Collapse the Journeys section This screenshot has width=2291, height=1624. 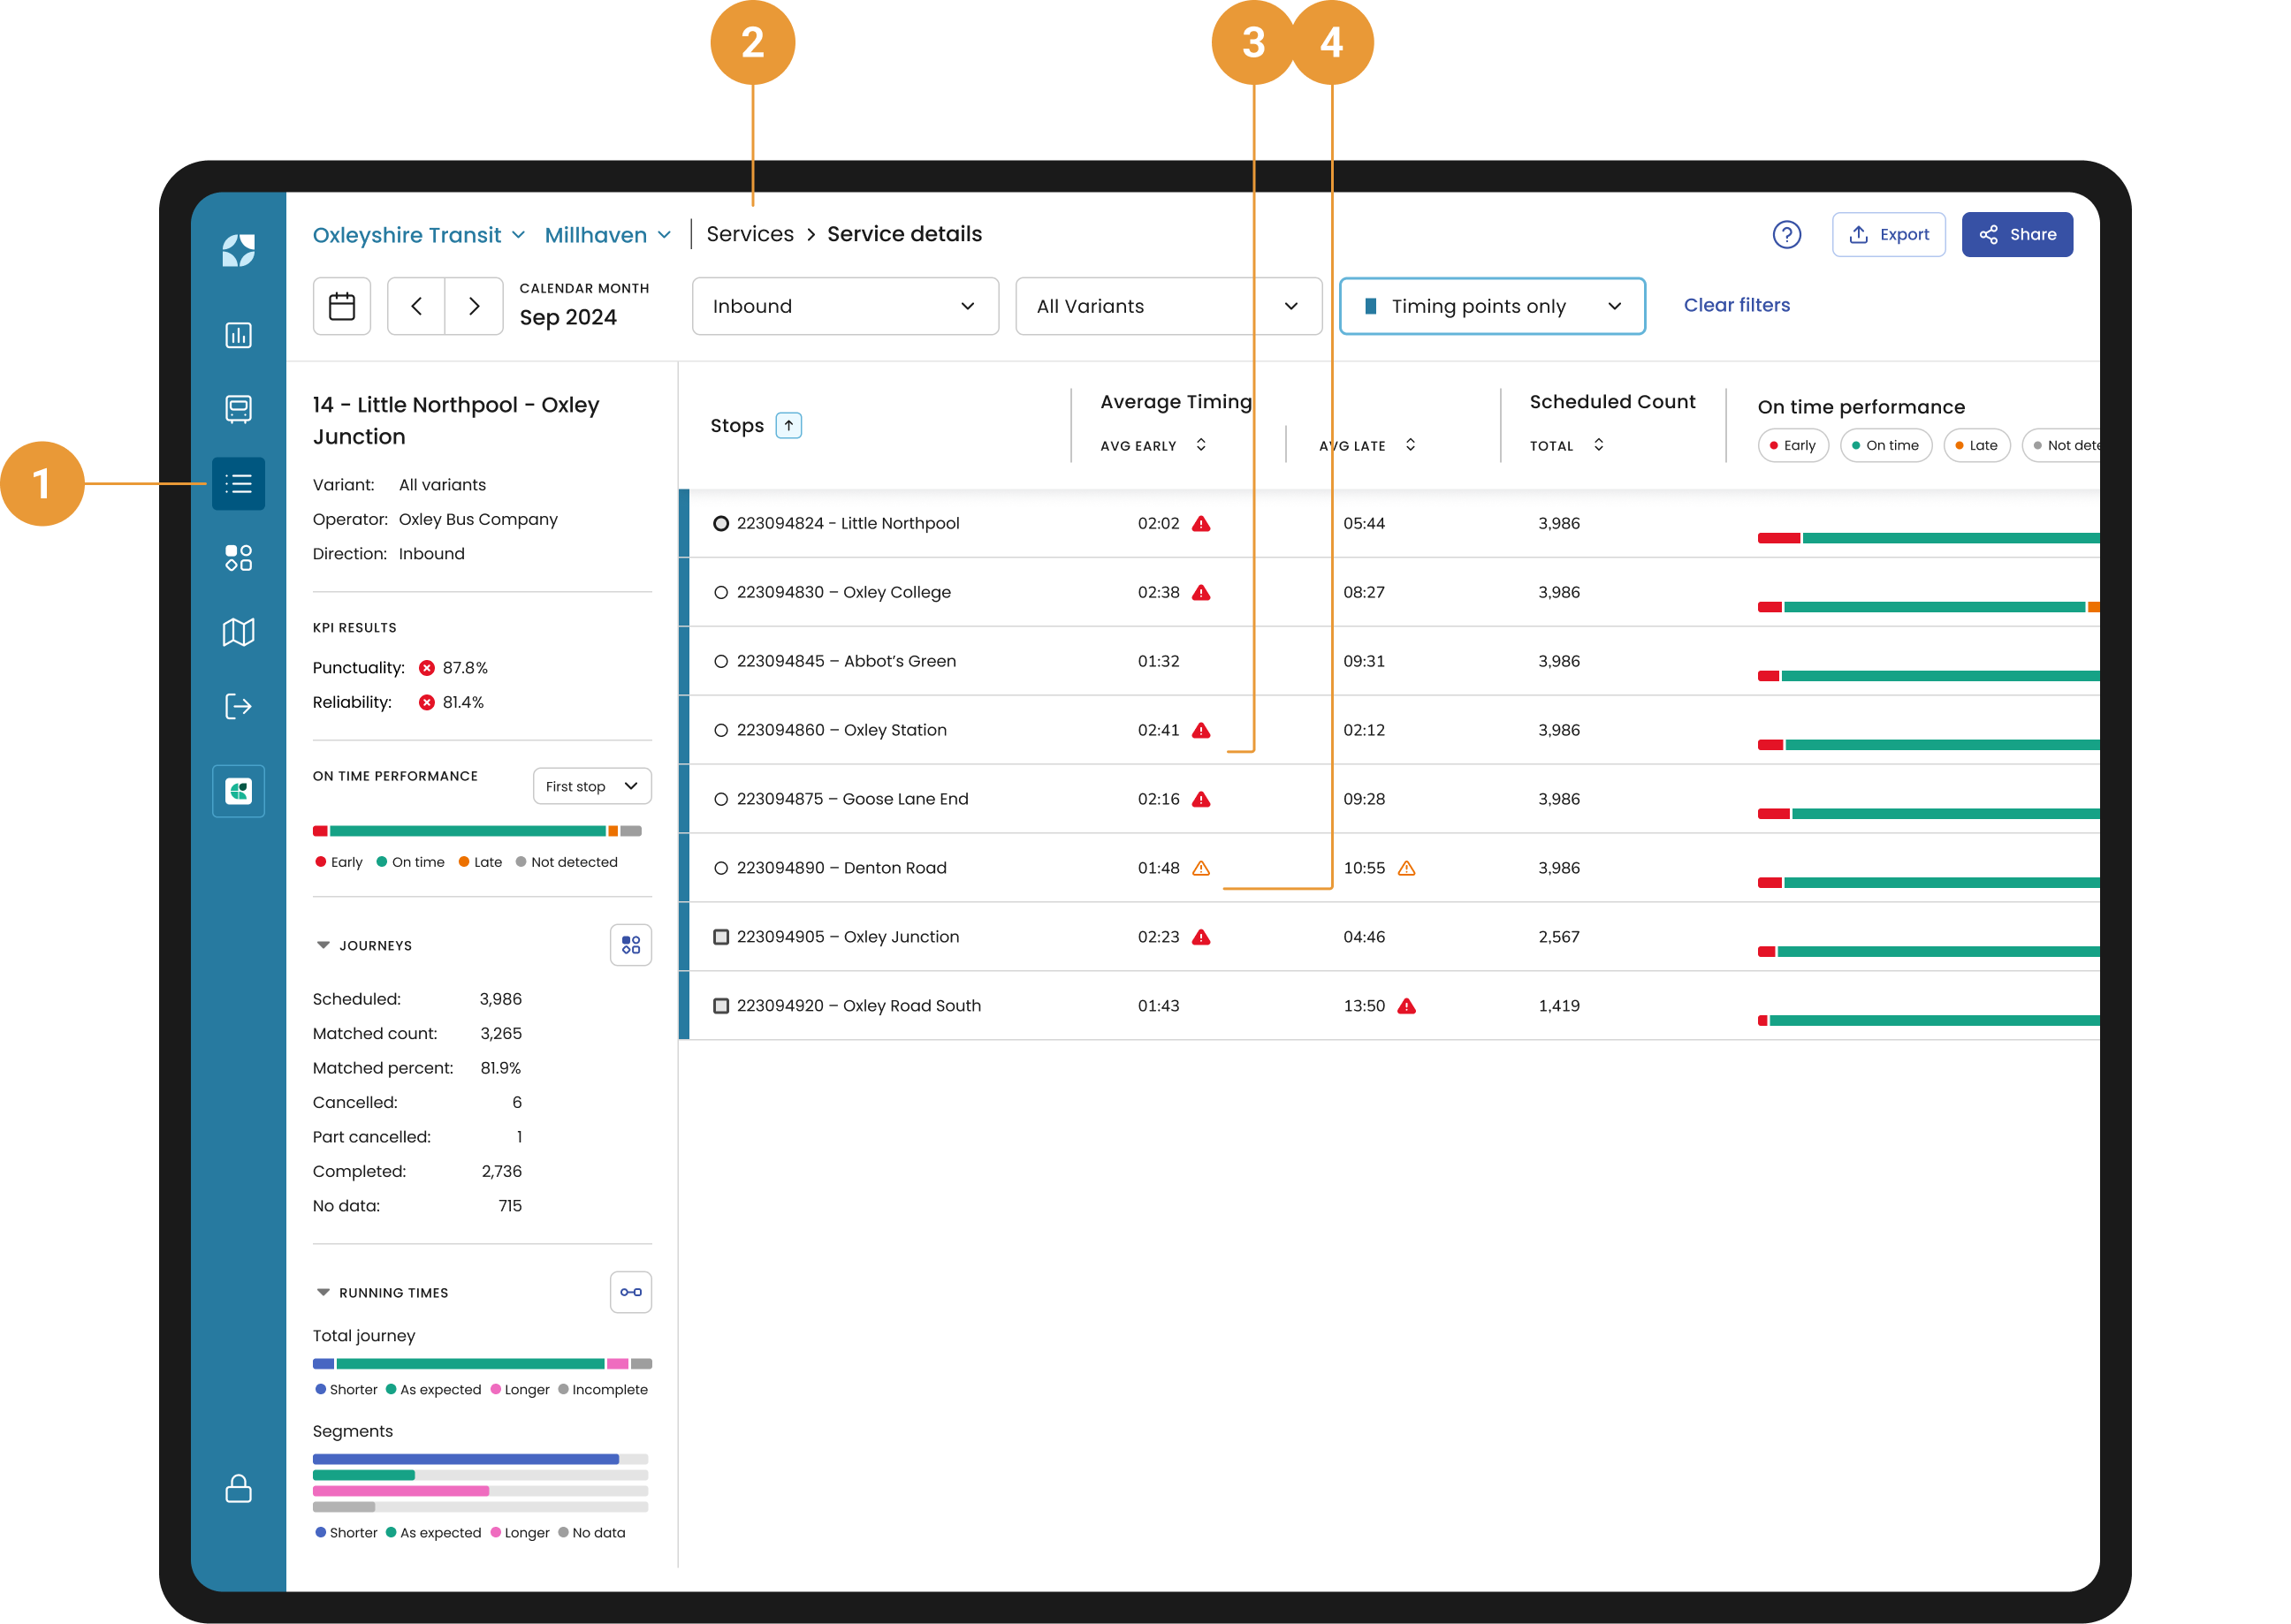click(323, 945)
